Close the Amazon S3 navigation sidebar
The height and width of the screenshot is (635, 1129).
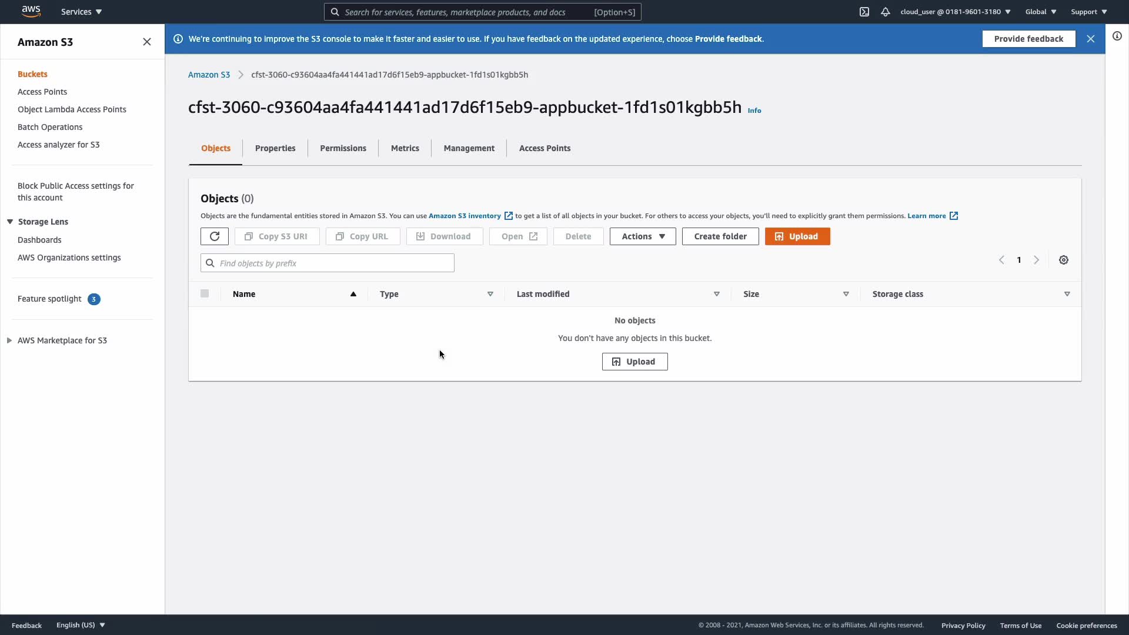[146, 42]
